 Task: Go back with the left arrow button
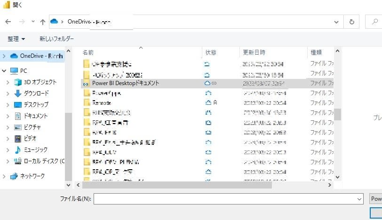coord(8,22)
